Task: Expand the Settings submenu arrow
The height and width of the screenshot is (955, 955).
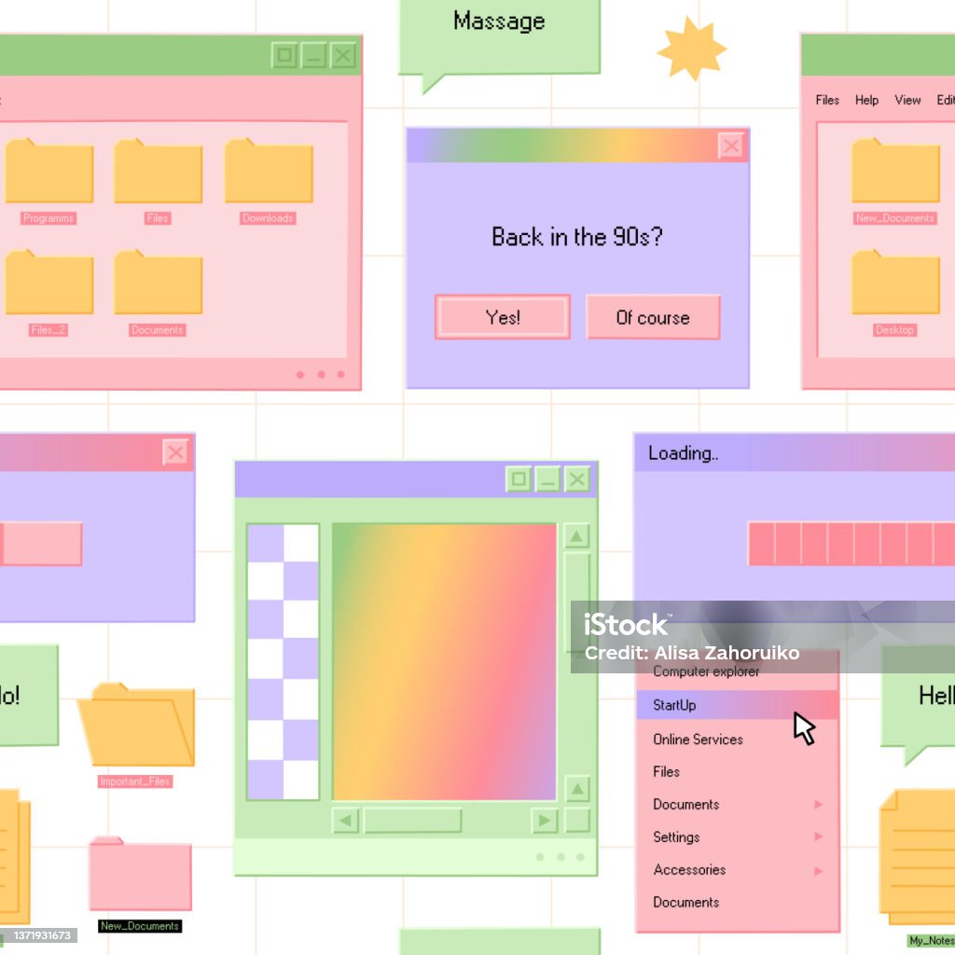Action: (819, 837)
